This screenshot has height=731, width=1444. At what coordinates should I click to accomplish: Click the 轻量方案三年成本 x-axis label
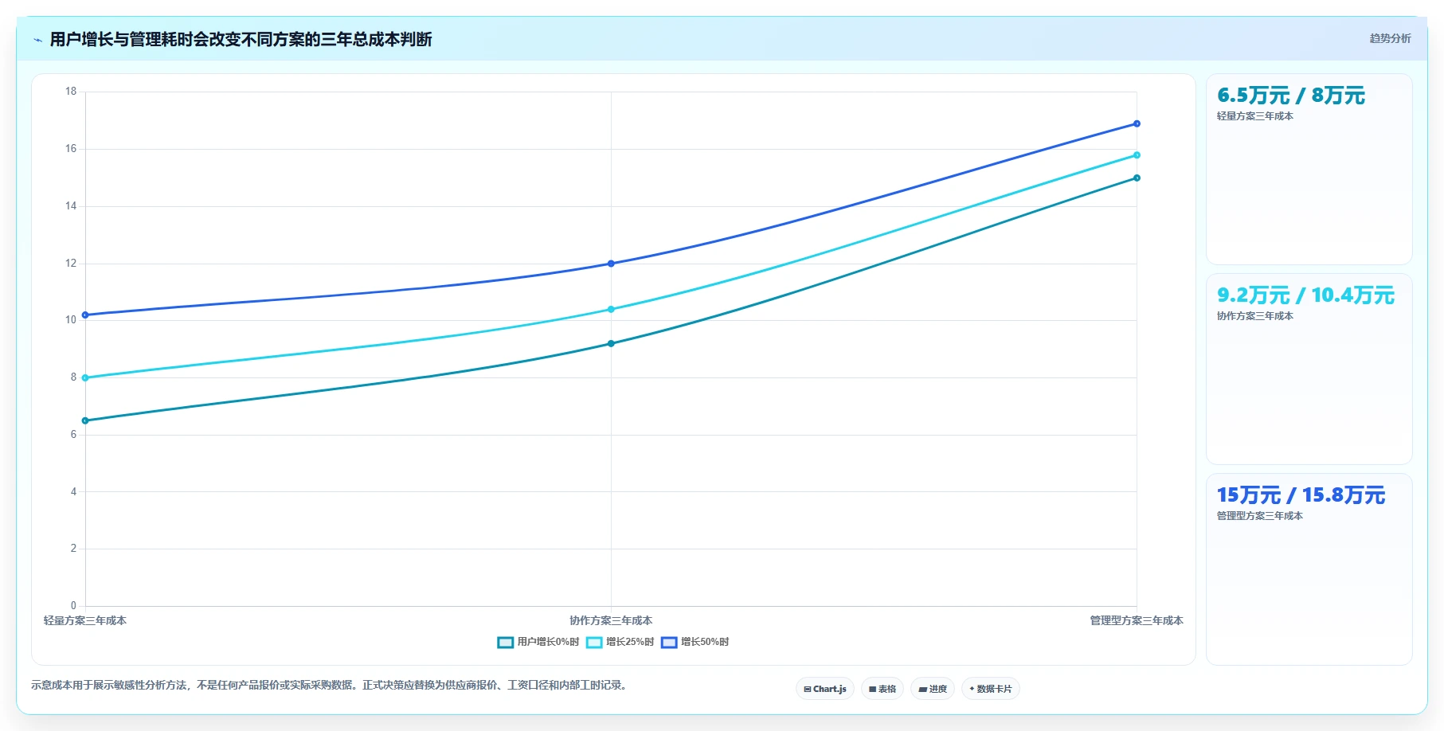click(x=85, y=620)
